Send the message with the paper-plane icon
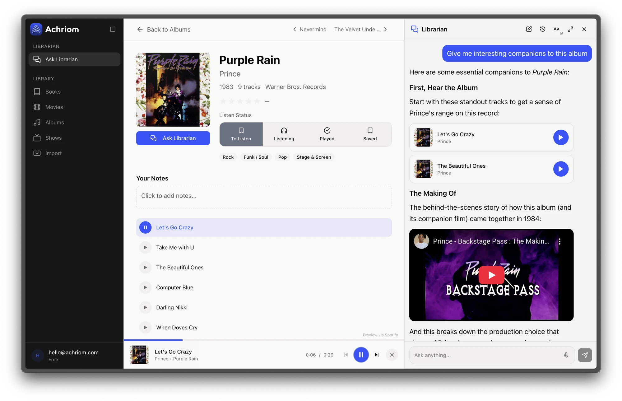This screenshot has height=401, width=622. pos(585,355)
